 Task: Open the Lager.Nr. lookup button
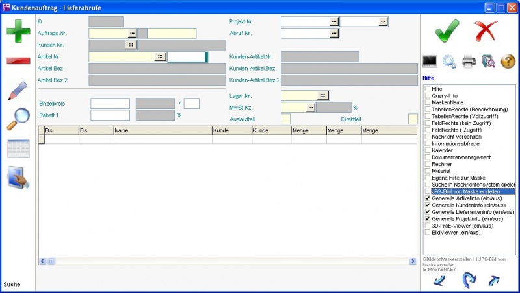pyautogui.click(x=322, y=95)
